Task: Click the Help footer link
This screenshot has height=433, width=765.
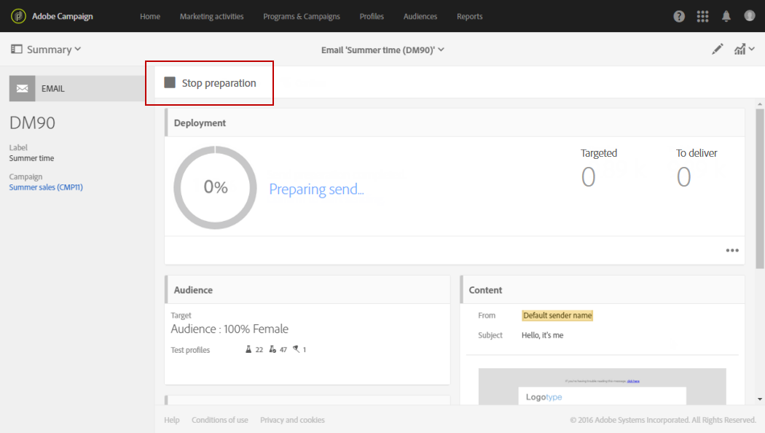Action: pyautogui.click(x=172, y=420)
